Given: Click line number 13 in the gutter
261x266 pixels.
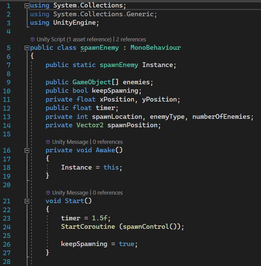Looking at the screenshot, I should click(x=8, y=117).
